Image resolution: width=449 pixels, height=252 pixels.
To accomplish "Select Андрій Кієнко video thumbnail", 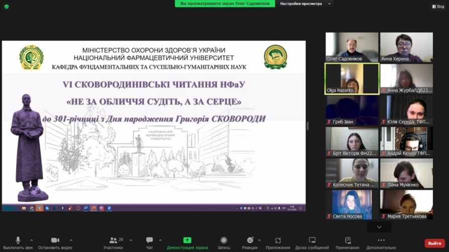I will [406, 142].
